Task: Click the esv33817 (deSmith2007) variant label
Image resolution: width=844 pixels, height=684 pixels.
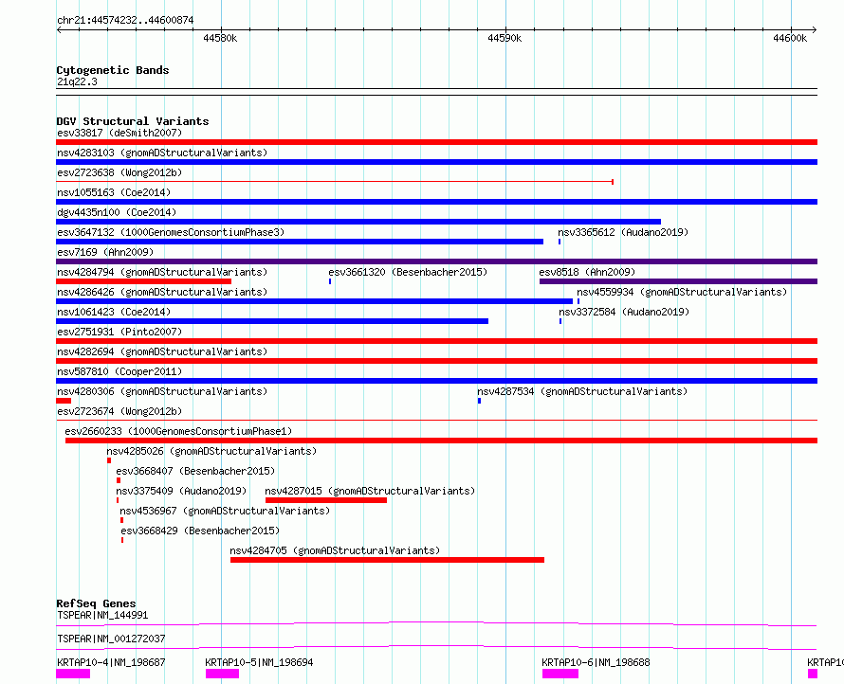Action: (x=119, y=133)
